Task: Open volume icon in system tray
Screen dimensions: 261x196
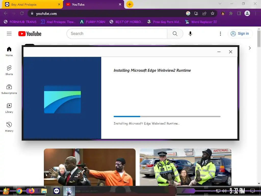Action: pyautogui.click(x=224, y=191)
